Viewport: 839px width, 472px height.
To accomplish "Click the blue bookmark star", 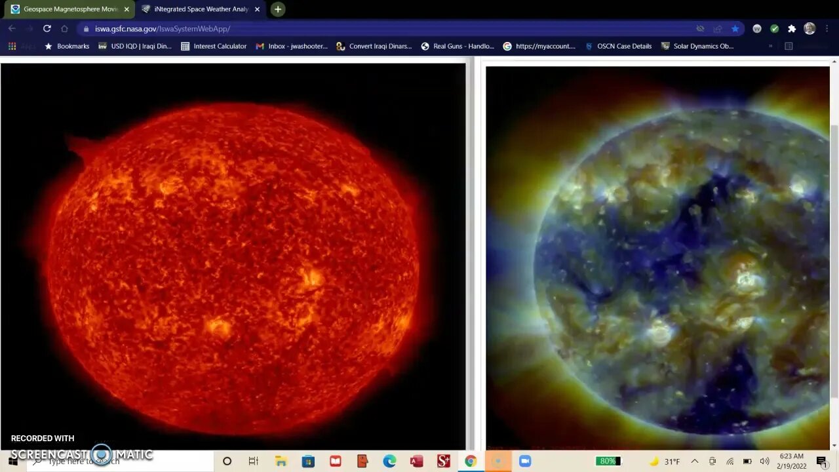I will click(x=735, y=29).
